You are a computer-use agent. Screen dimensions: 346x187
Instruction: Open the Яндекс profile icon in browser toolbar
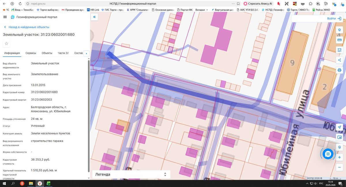pos(12,4)
